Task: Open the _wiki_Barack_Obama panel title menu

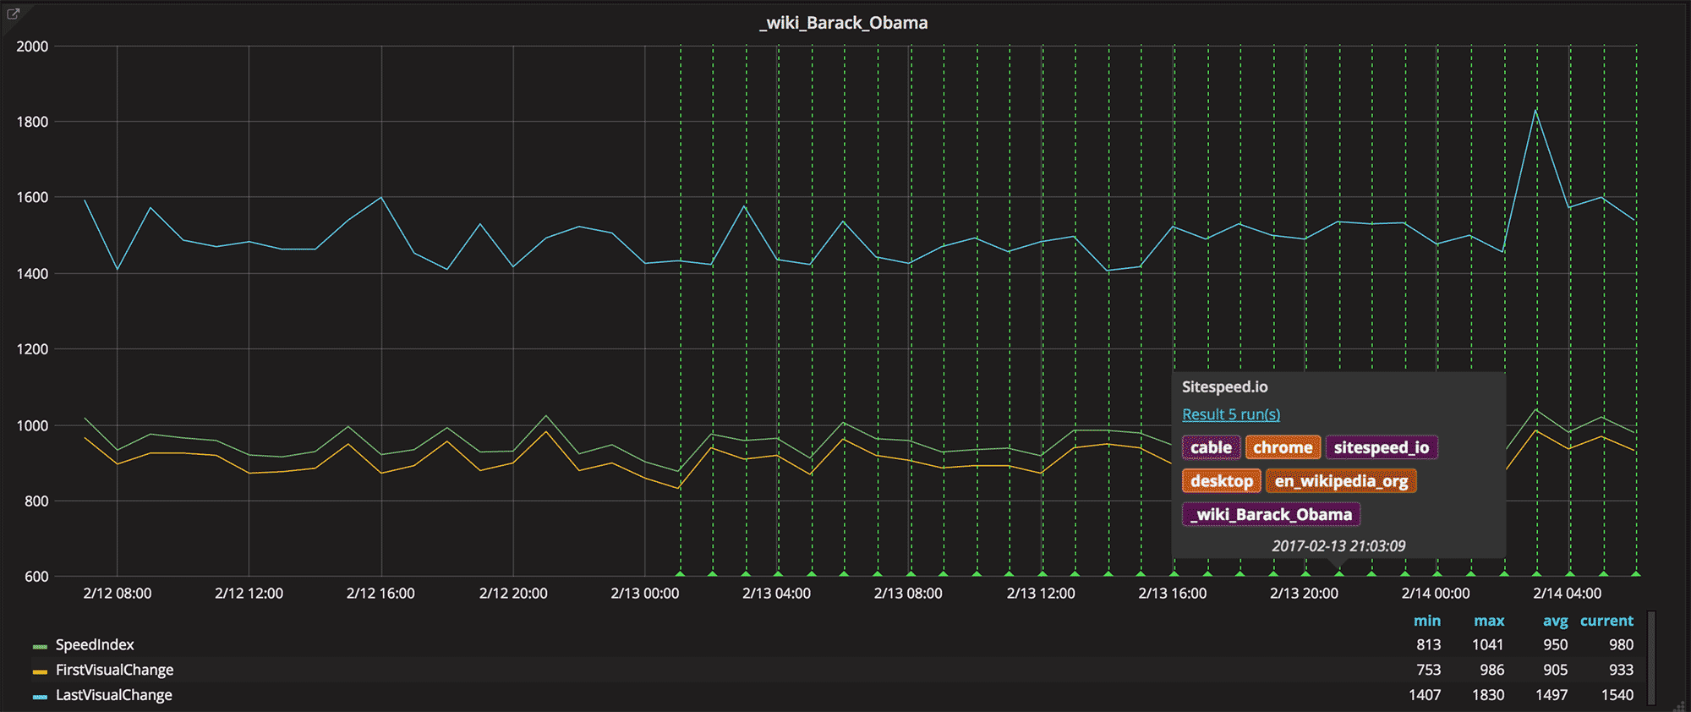Action: click(x=843, y=23)
